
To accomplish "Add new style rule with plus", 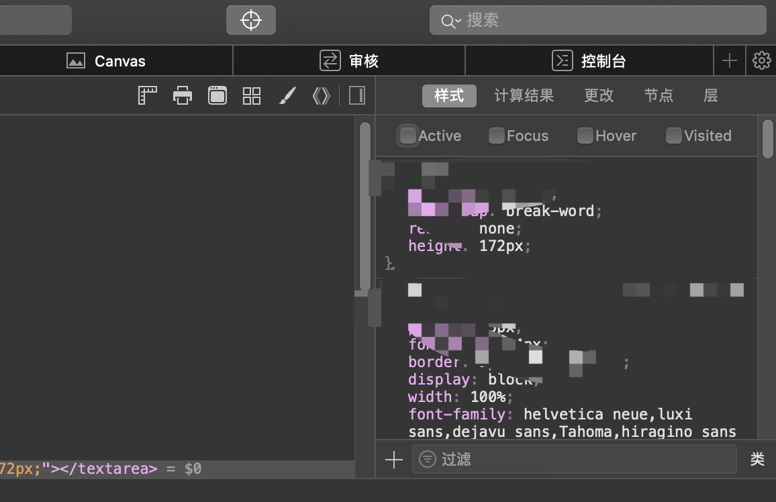I will point(393,459).
